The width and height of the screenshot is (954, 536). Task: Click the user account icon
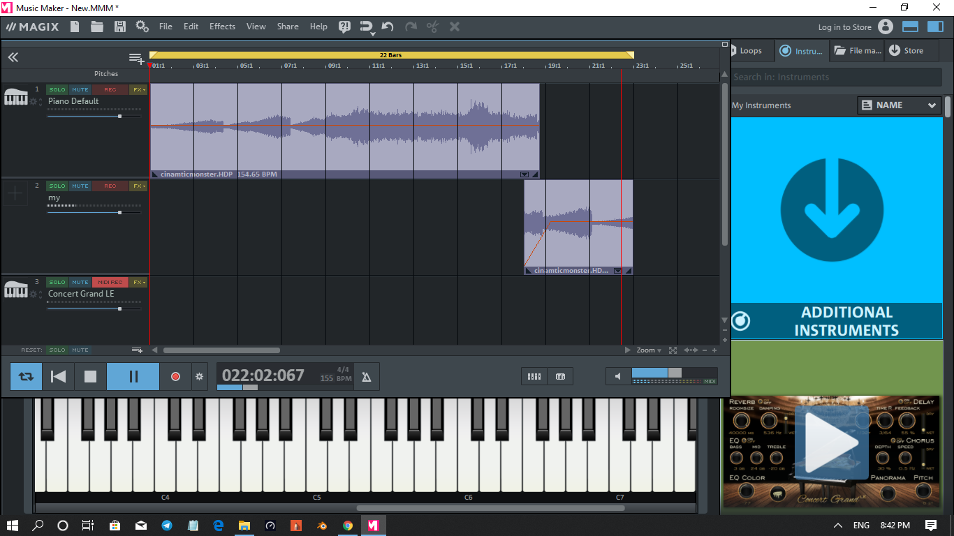886,27
